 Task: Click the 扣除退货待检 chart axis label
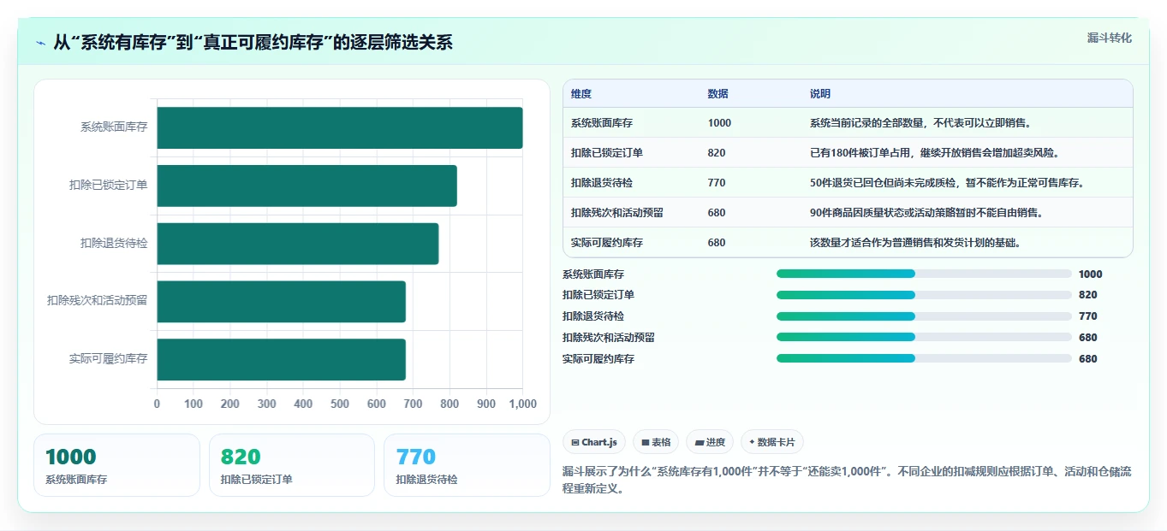pyautogui.click(x=114, y=243)
